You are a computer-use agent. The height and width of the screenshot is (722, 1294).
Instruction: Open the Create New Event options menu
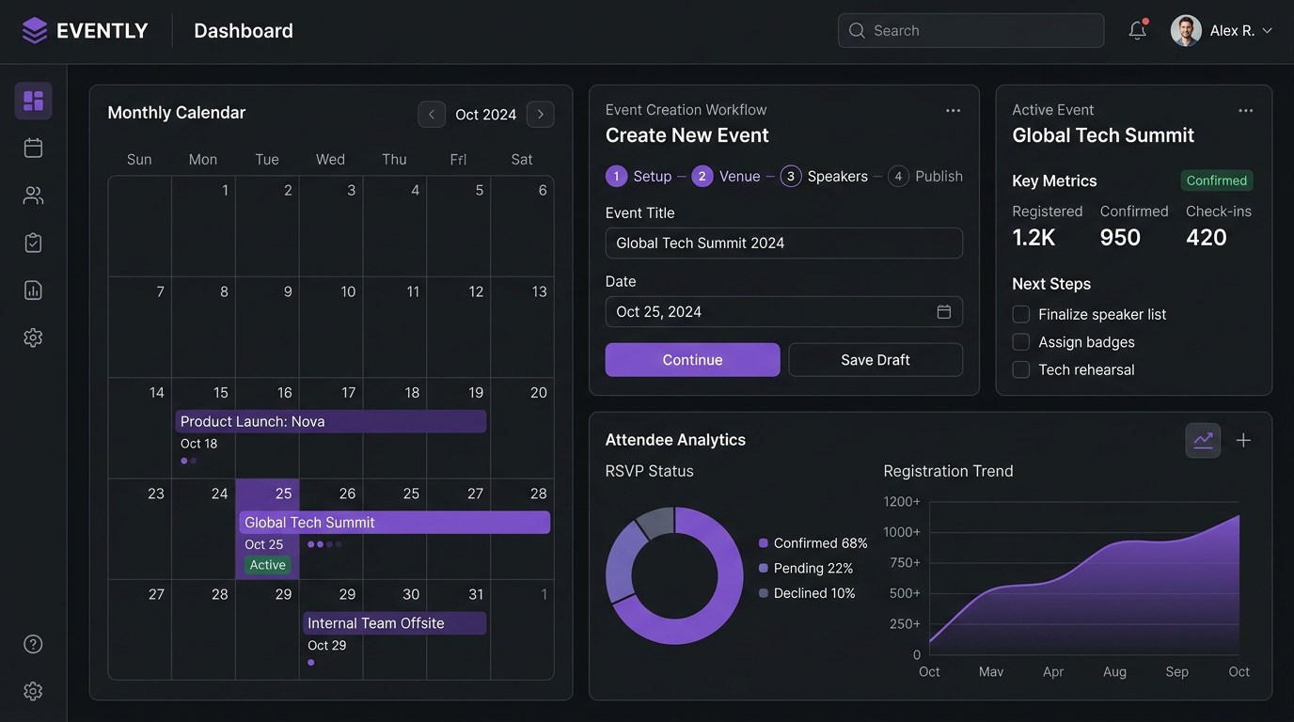pos(953,111)
